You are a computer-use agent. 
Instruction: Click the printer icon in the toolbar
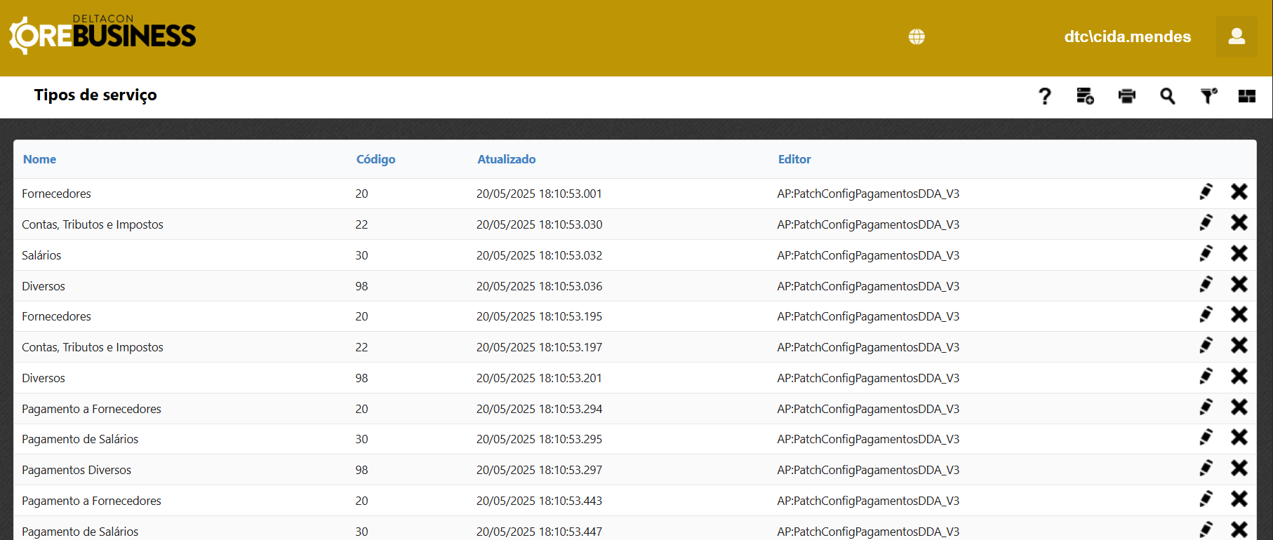click(x=1126, y=96)
